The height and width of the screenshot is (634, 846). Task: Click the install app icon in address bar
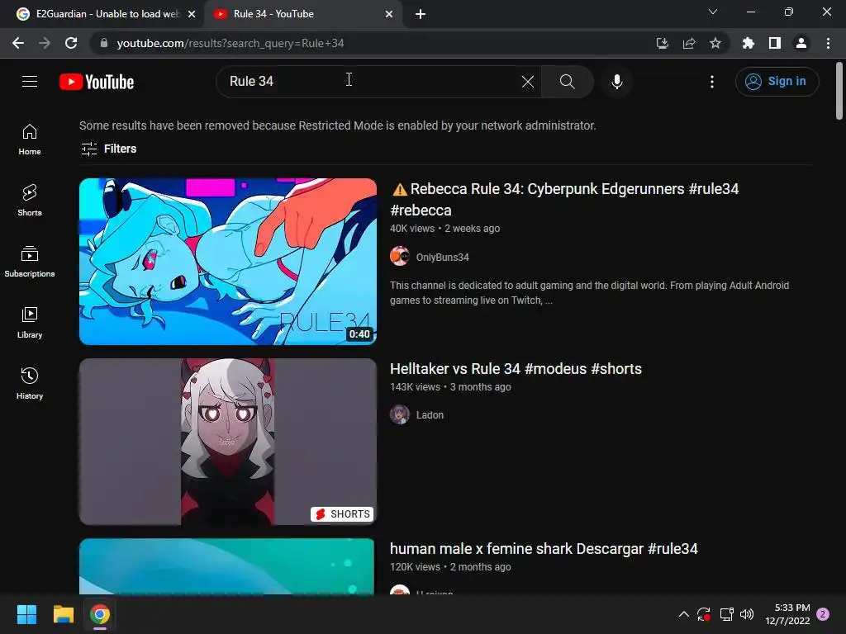tap(663, 43)
